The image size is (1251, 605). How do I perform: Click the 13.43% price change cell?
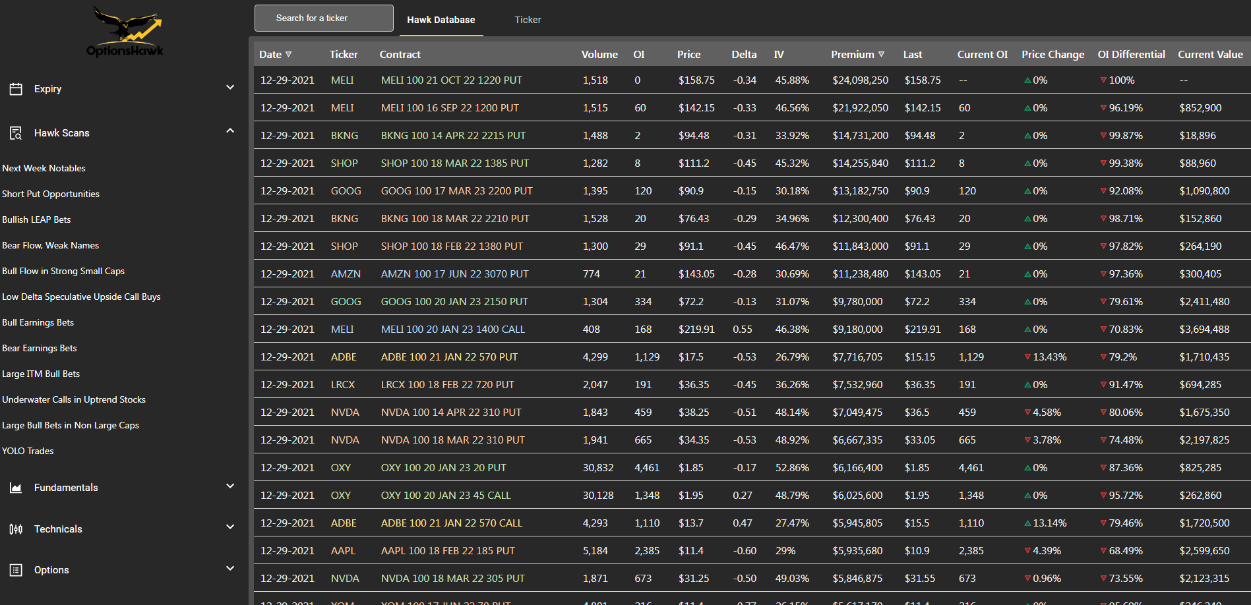point(1045,357)
